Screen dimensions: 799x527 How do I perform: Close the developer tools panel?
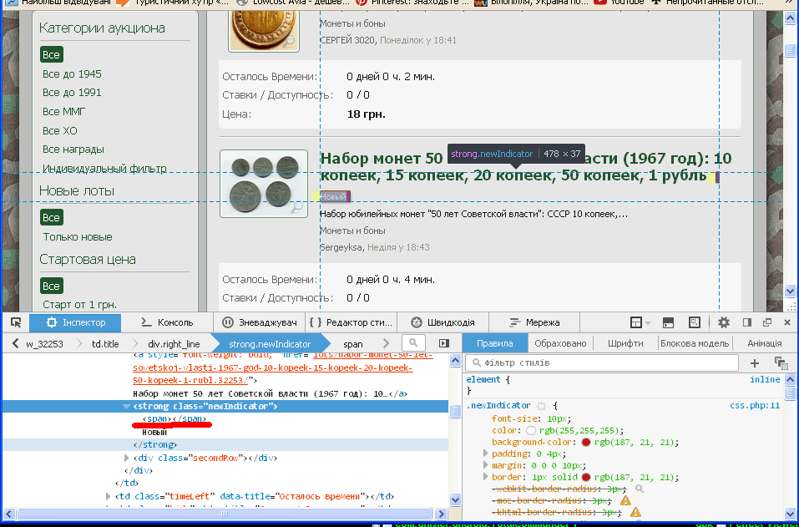click(787, 322)
